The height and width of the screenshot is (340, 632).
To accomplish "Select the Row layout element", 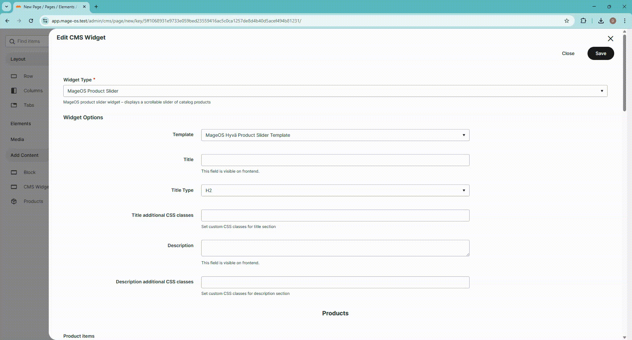I will 28,76.
